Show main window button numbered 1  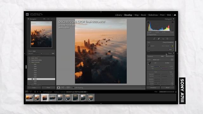27,92
